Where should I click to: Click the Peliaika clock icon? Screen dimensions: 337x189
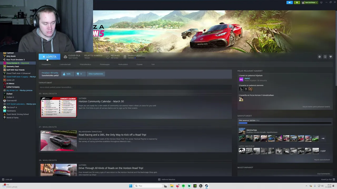108,57
